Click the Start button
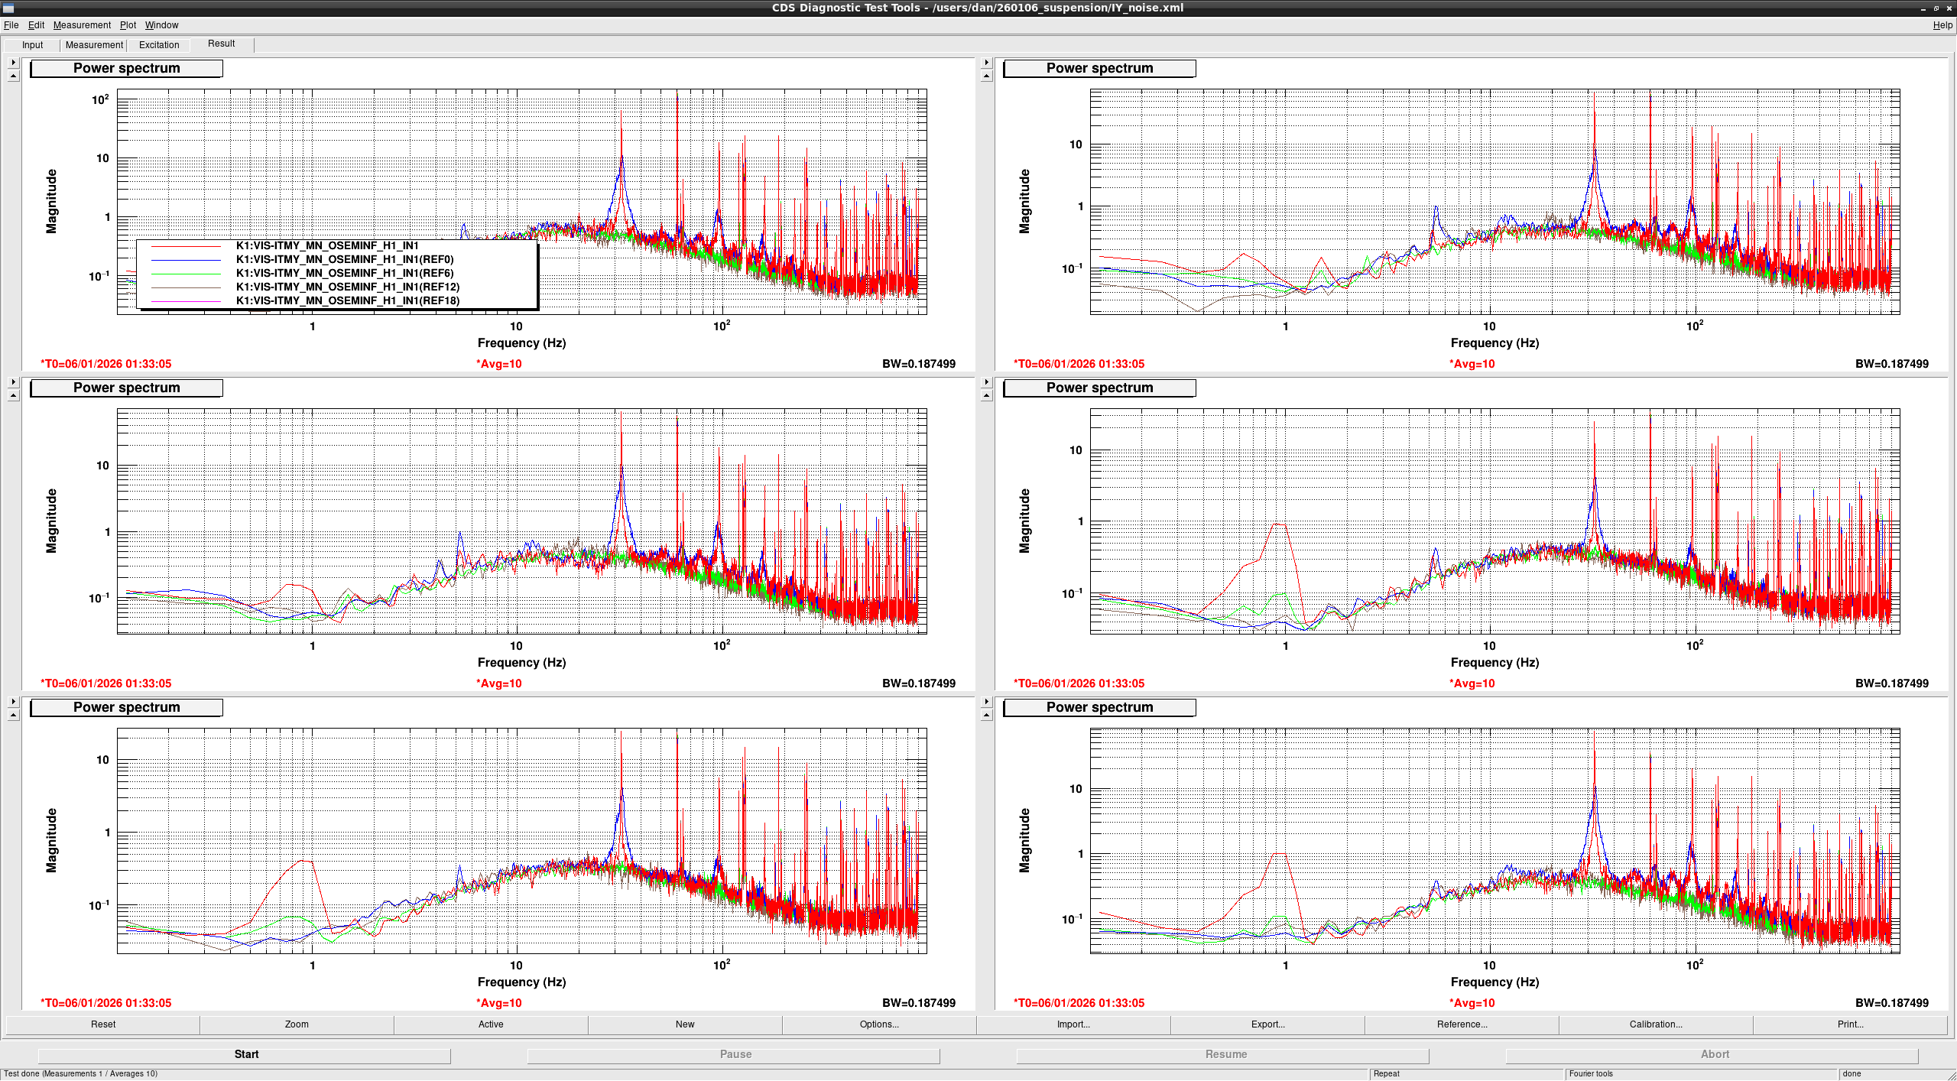1957x1081 pixels. (246, 1054)
